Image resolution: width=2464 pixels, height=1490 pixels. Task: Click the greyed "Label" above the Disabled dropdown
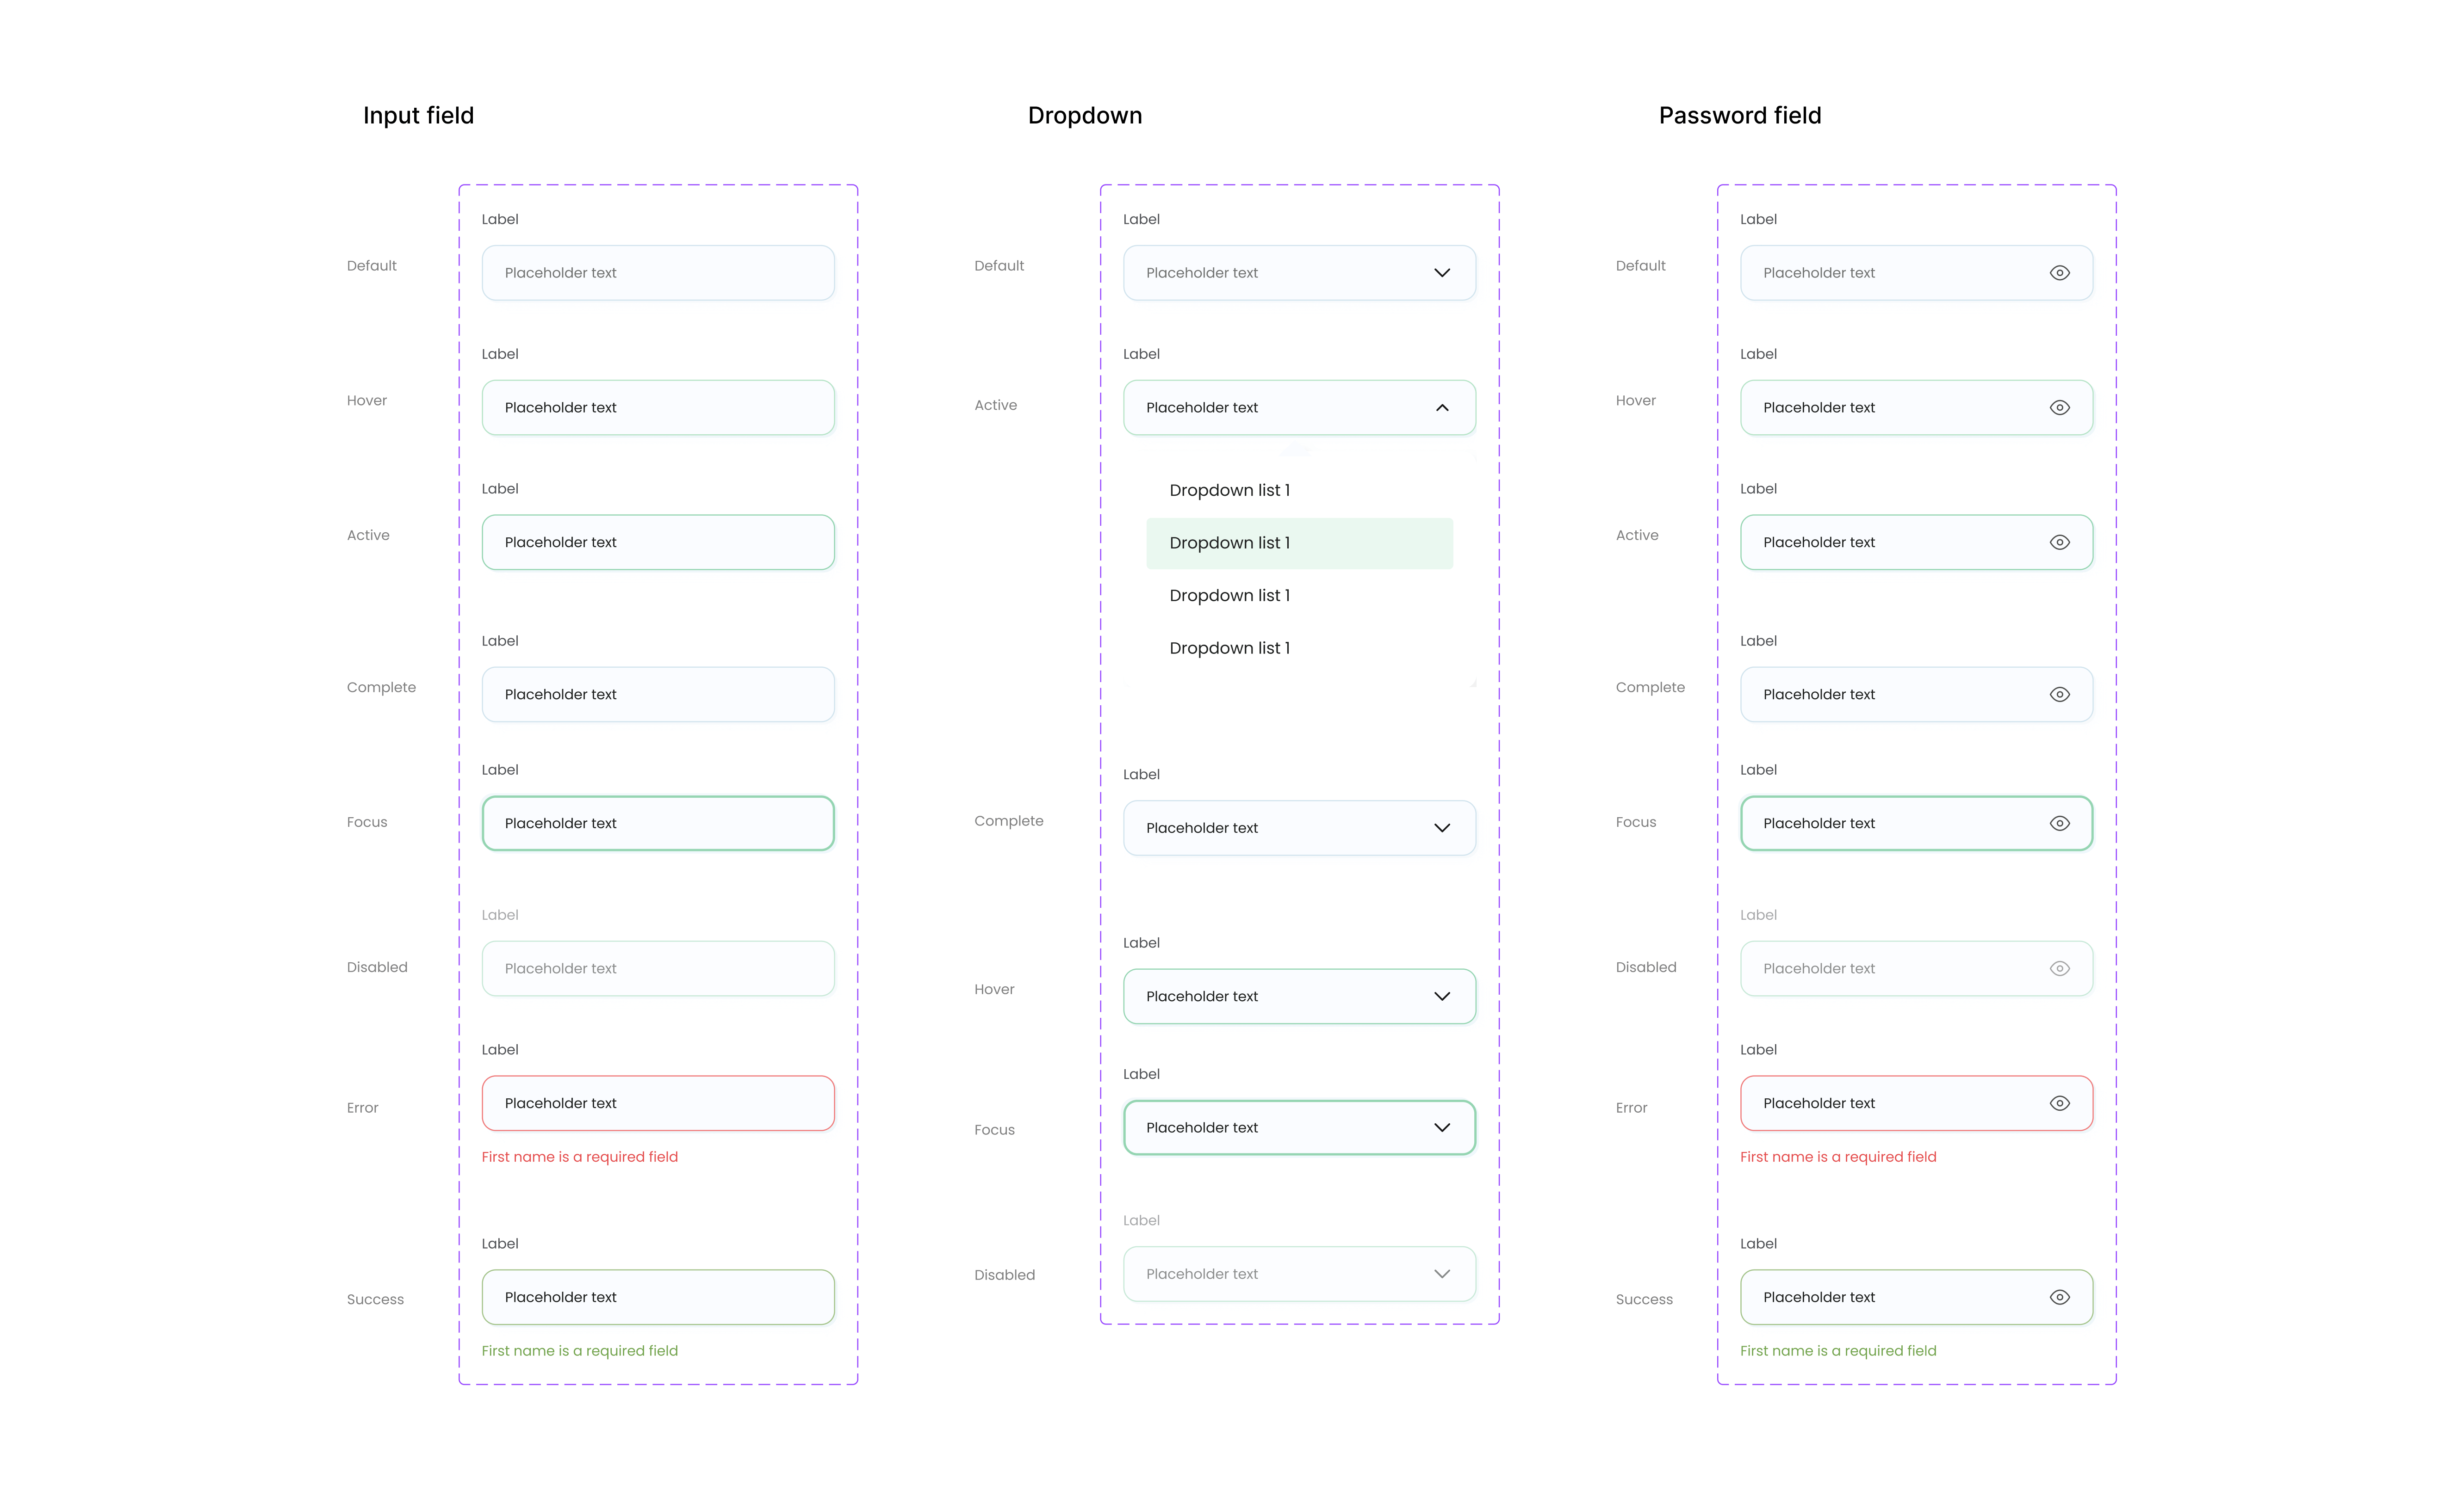click(x=1141, y=1220)
